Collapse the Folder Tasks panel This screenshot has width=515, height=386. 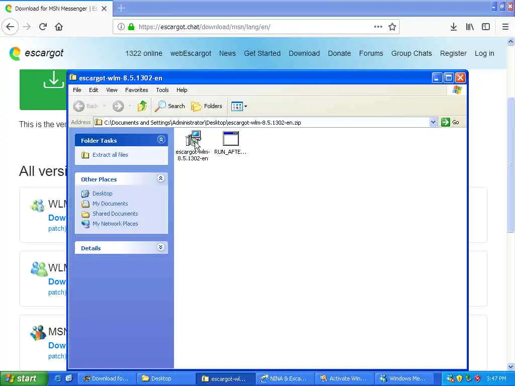coord(161,140)
